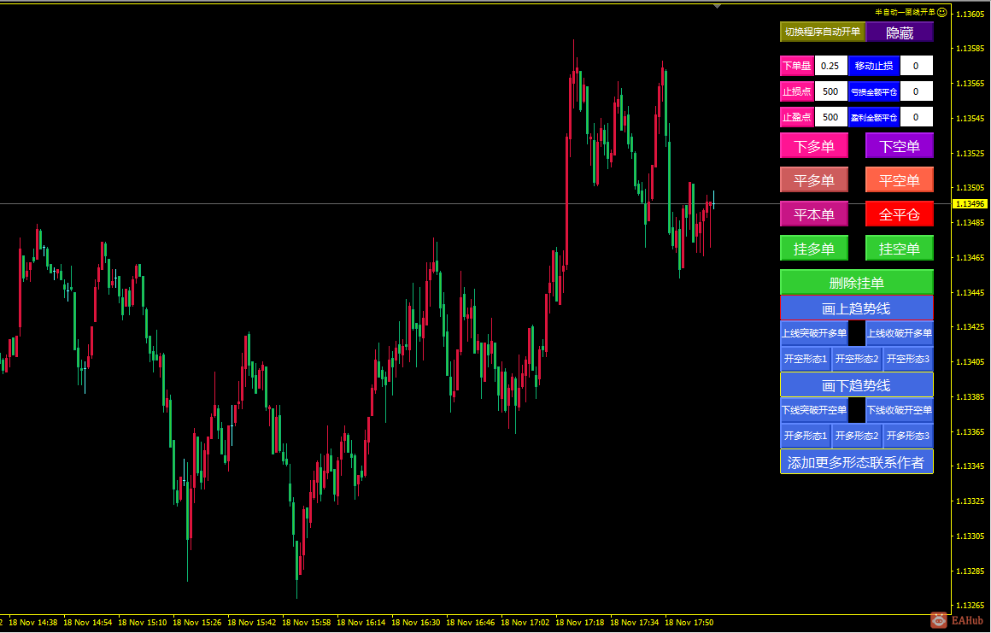
Task: Click the 平本单 button
Action: click(814, 214)
